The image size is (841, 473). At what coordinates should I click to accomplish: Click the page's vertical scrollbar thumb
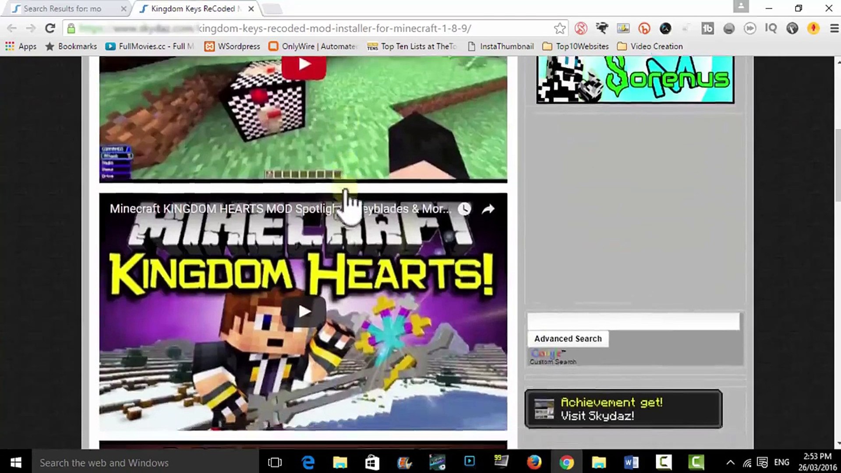(x=837, y=164)
